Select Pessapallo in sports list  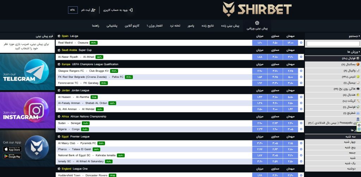(x=333, y=121)
